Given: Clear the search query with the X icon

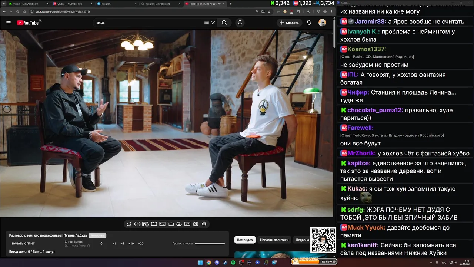Looking at the screenshot, I should [213, 23].
